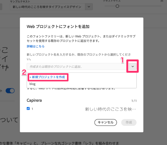167x145 pixels.
Task: Click the sample text field in background
Action: click(x=47, y=7)
